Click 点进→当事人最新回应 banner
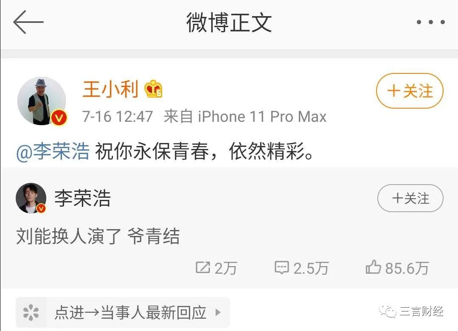458x331 pixels. [123, 312]
